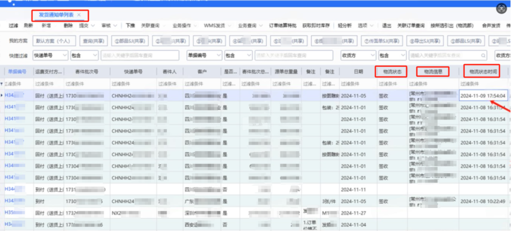This screenshot has width=511, height=231.
Task: Click the 深圳 customer cell
Action: [x=202, y=213]
